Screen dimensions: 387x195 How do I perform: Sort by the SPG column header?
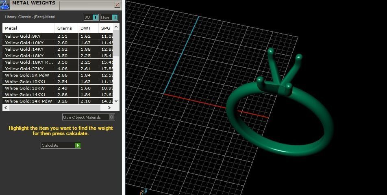pyautogui.click(x=106, y=28)
